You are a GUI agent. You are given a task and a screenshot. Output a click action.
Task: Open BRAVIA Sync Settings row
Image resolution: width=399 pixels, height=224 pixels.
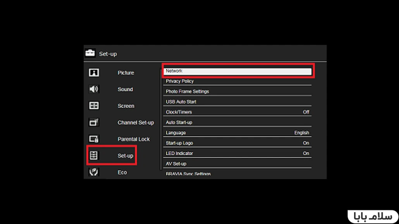pos(237,174)
